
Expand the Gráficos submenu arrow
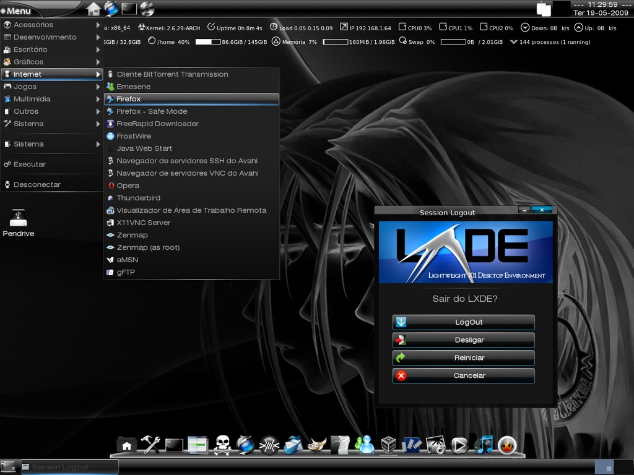point(98,62)
